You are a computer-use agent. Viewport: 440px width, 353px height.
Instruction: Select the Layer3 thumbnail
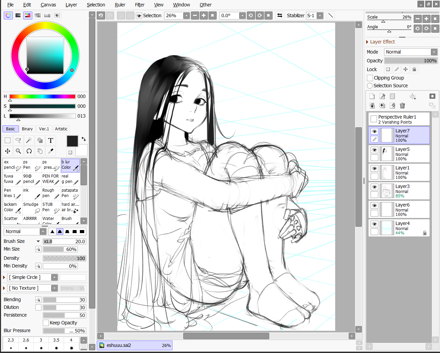[x=387, y=191]
